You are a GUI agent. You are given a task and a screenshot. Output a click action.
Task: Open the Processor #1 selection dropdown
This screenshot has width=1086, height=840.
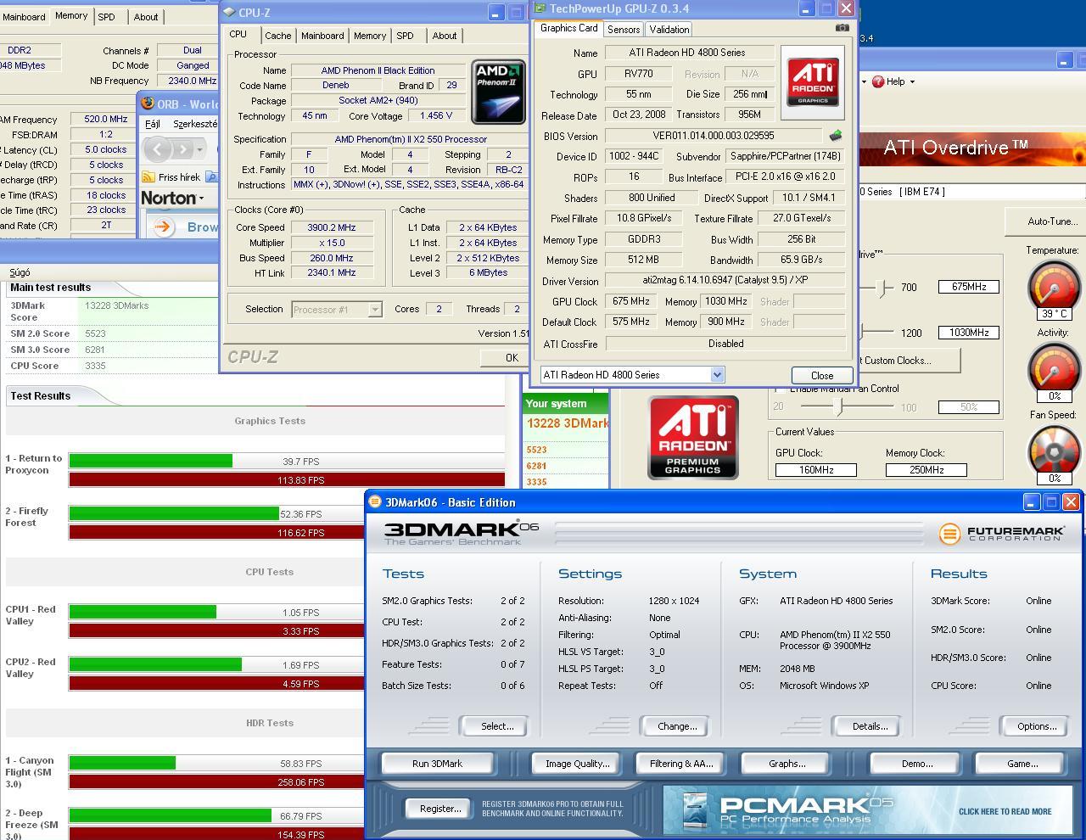374,310
